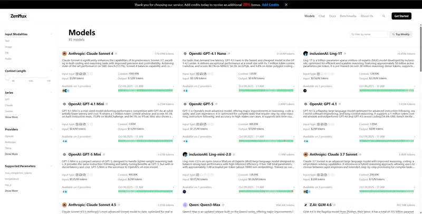Image resolution: width=422 pixels, height=214 pixels.
Task: Expand Show More under Series
Action: (x=11, y=117)
